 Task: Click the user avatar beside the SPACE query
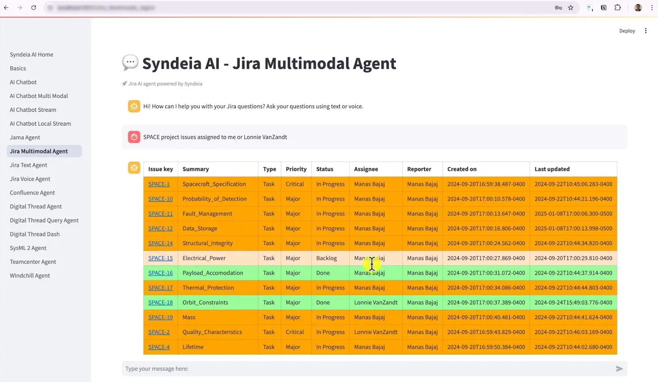[x=134, y=137]
